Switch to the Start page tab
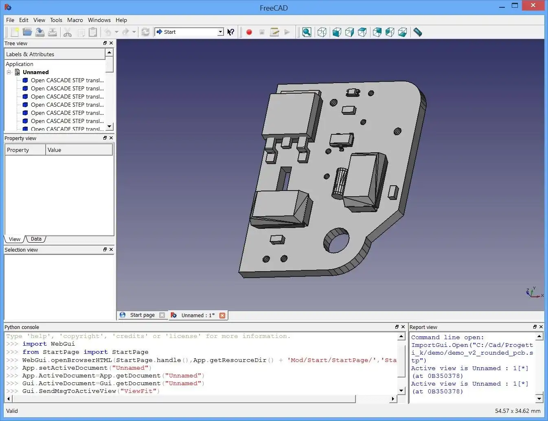The width and height of the screenshot is (548, 421). 142,315
